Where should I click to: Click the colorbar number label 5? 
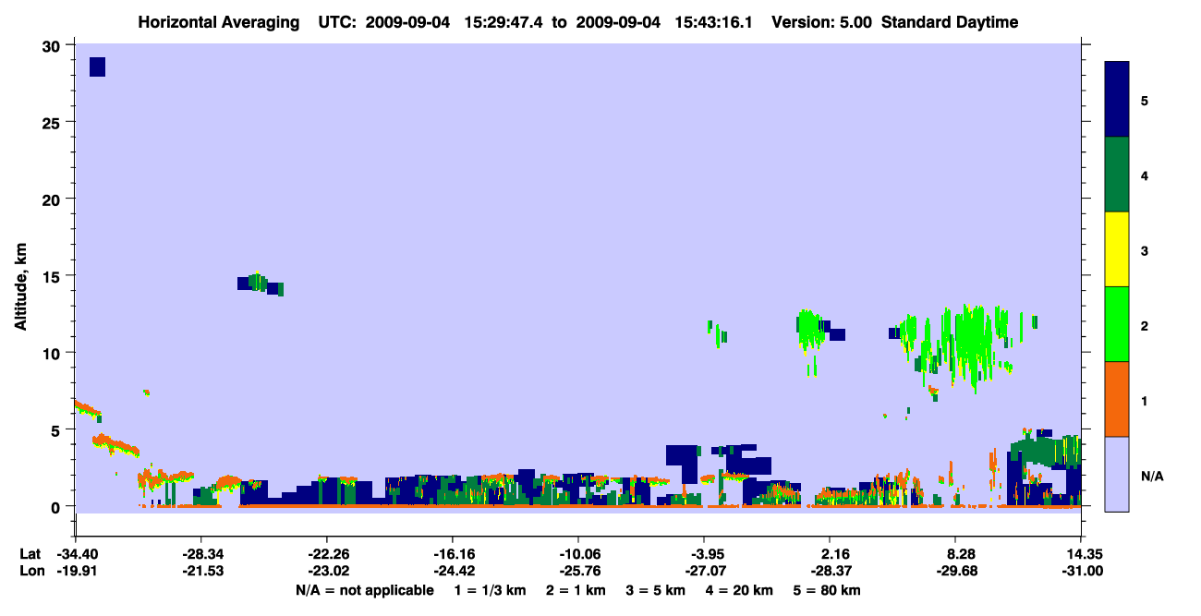[x=1145, y=100]
